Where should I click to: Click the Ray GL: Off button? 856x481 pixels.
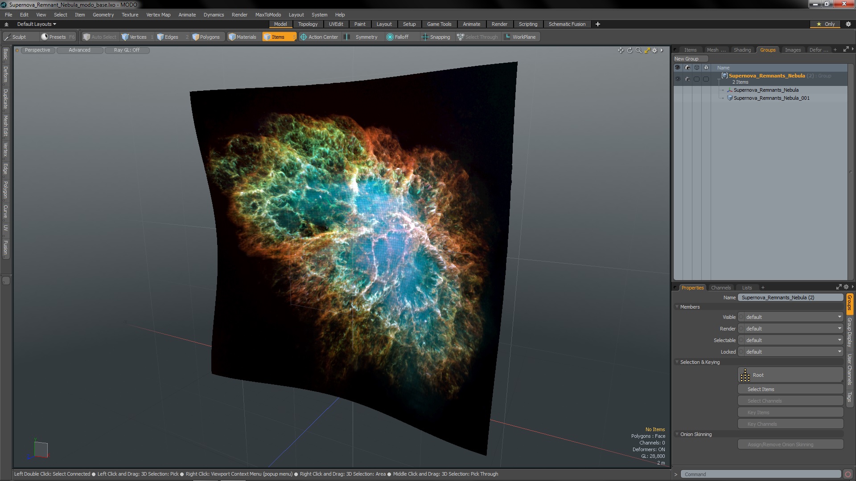tap(127, 50)
